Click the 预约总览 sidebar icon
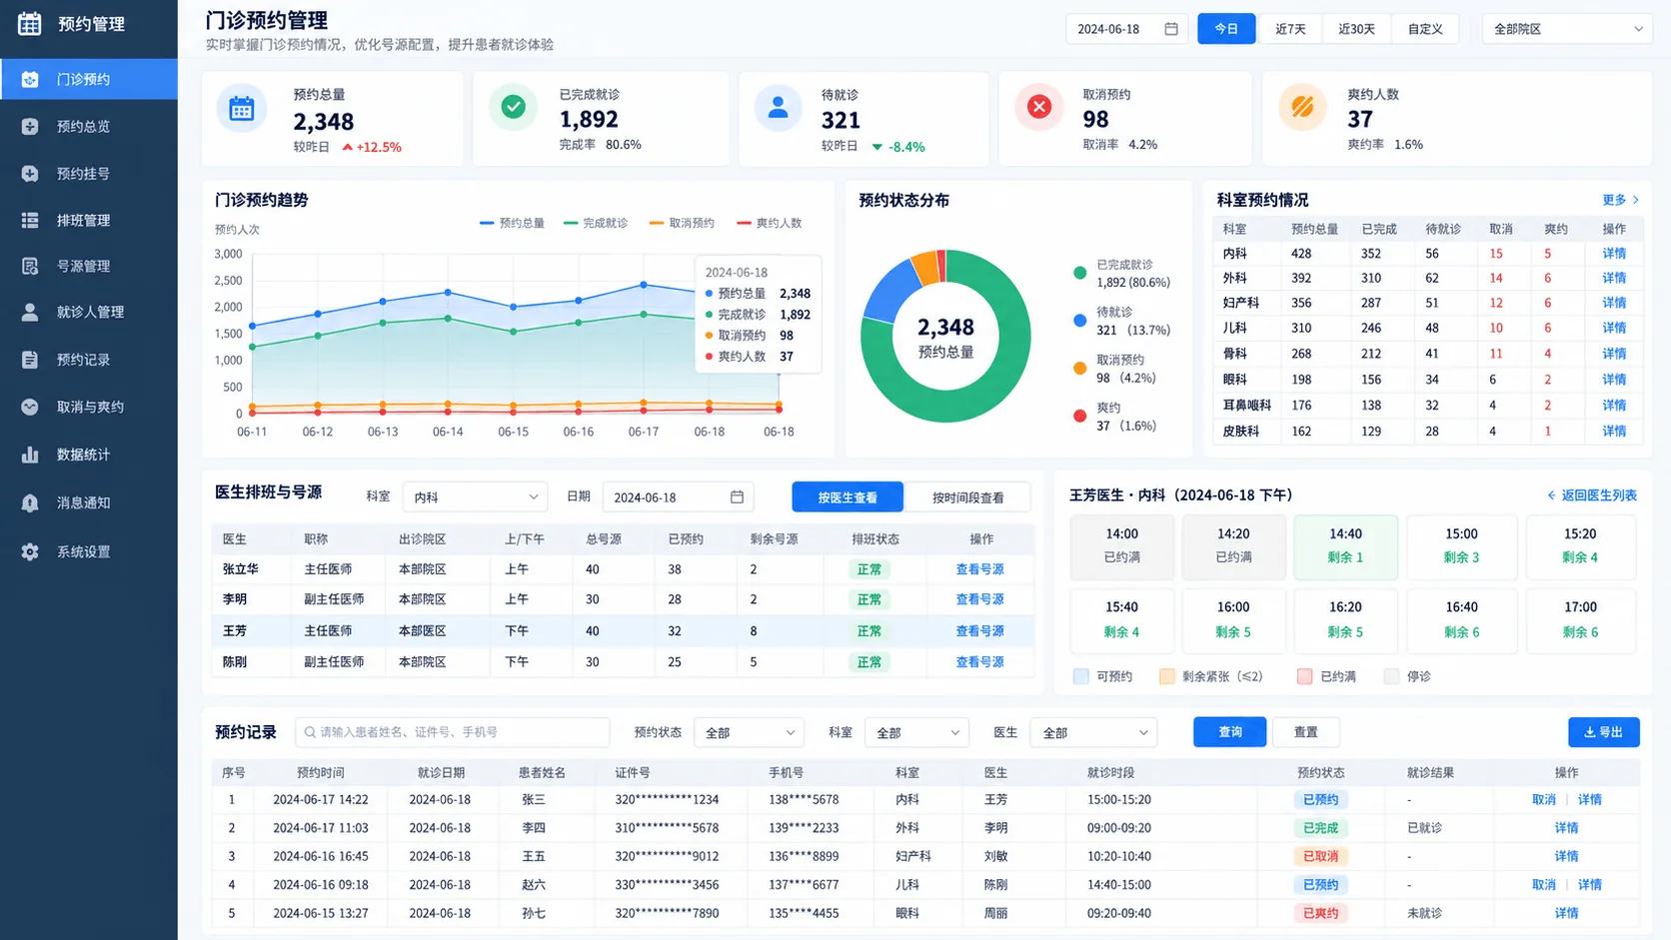The image size is (1671, 940). click(x=30, y=126)
